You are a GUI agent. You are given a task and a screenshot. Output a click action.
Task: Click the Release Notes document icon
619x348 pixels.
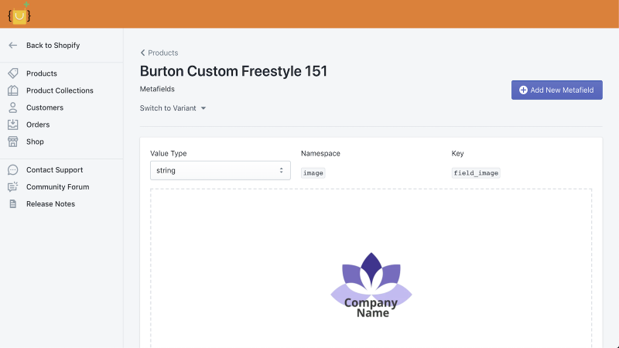pos(13,204)
